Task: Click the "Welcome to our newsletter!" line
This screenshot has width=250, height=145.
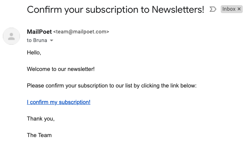Action: coord(61,69)
